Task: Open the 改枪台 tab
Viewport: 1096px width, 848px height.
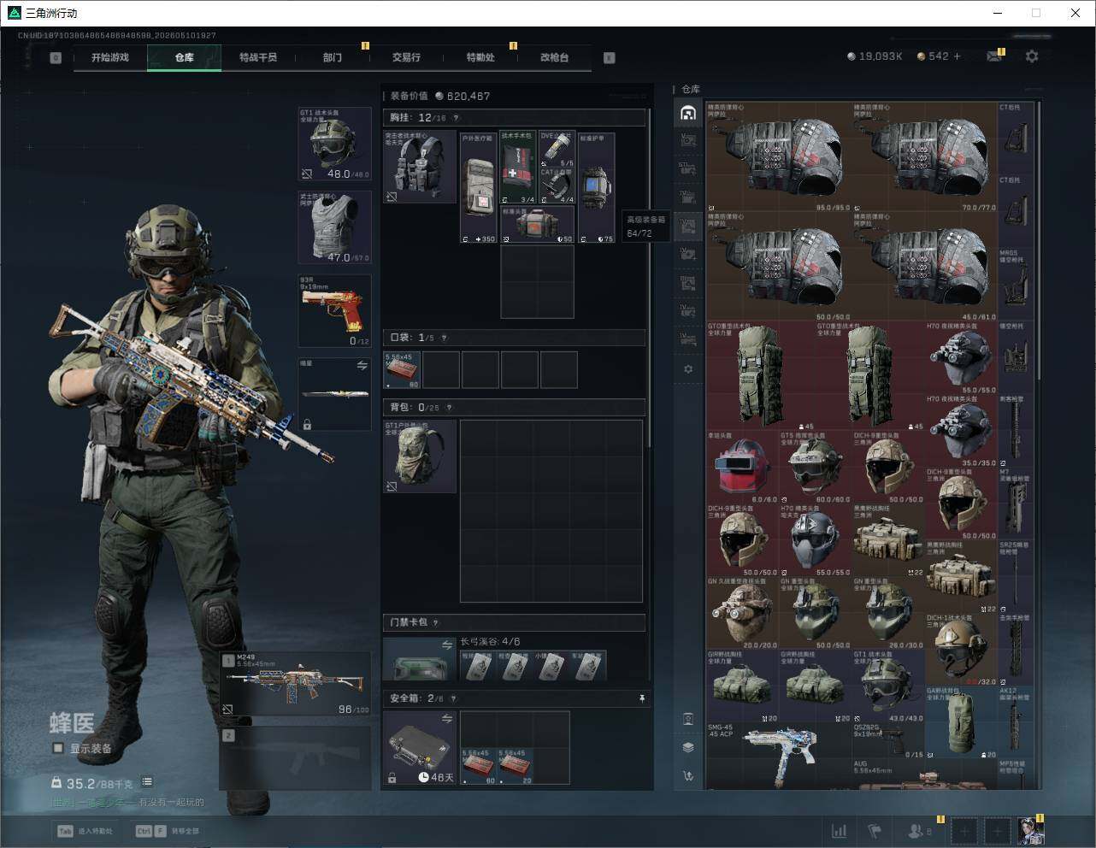Action: [x=554, y=57]
